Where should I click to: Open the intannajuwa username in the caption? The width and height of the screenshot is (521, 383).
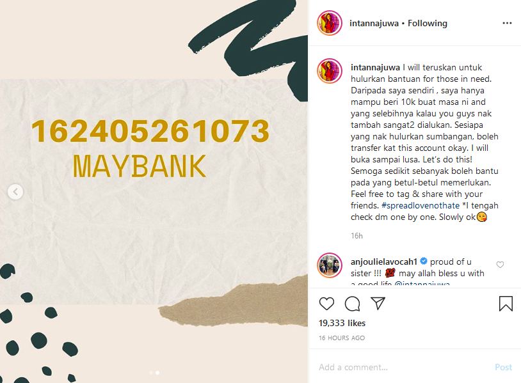[375, 67]
